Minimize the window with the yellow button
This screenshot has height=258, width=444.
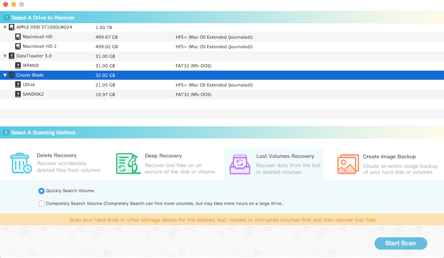click(x=13, y=4)
